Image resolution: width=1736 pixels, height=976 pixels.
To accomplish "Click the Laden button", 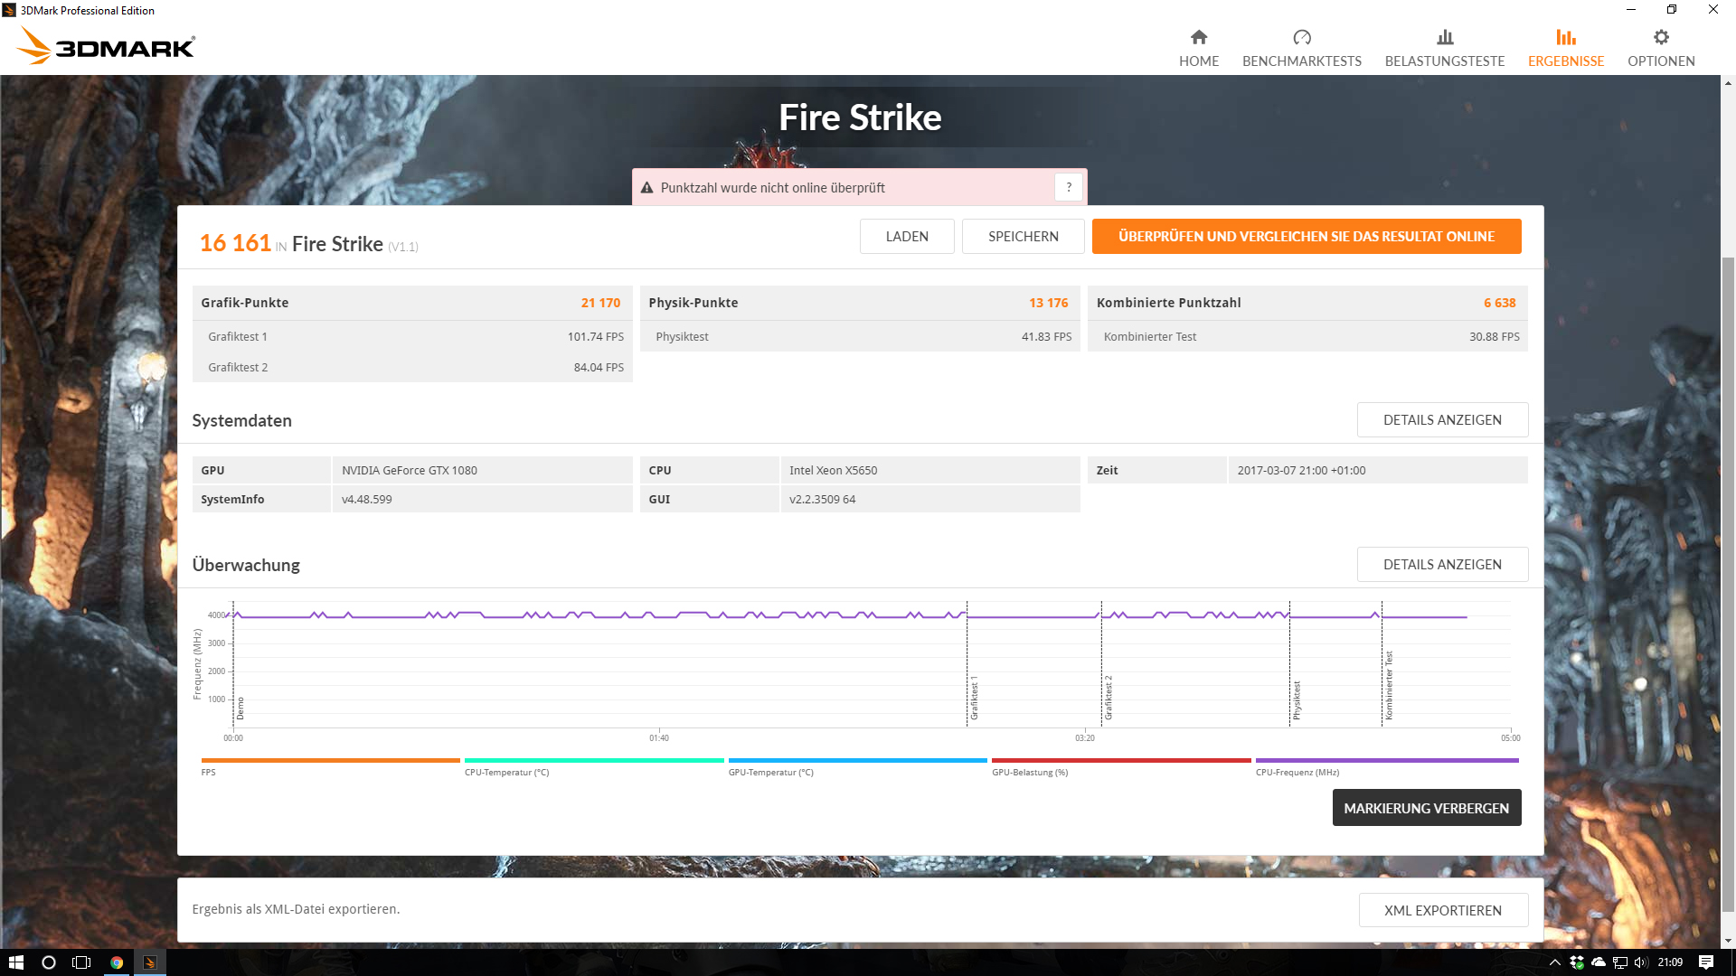I will tap(906, 237).
